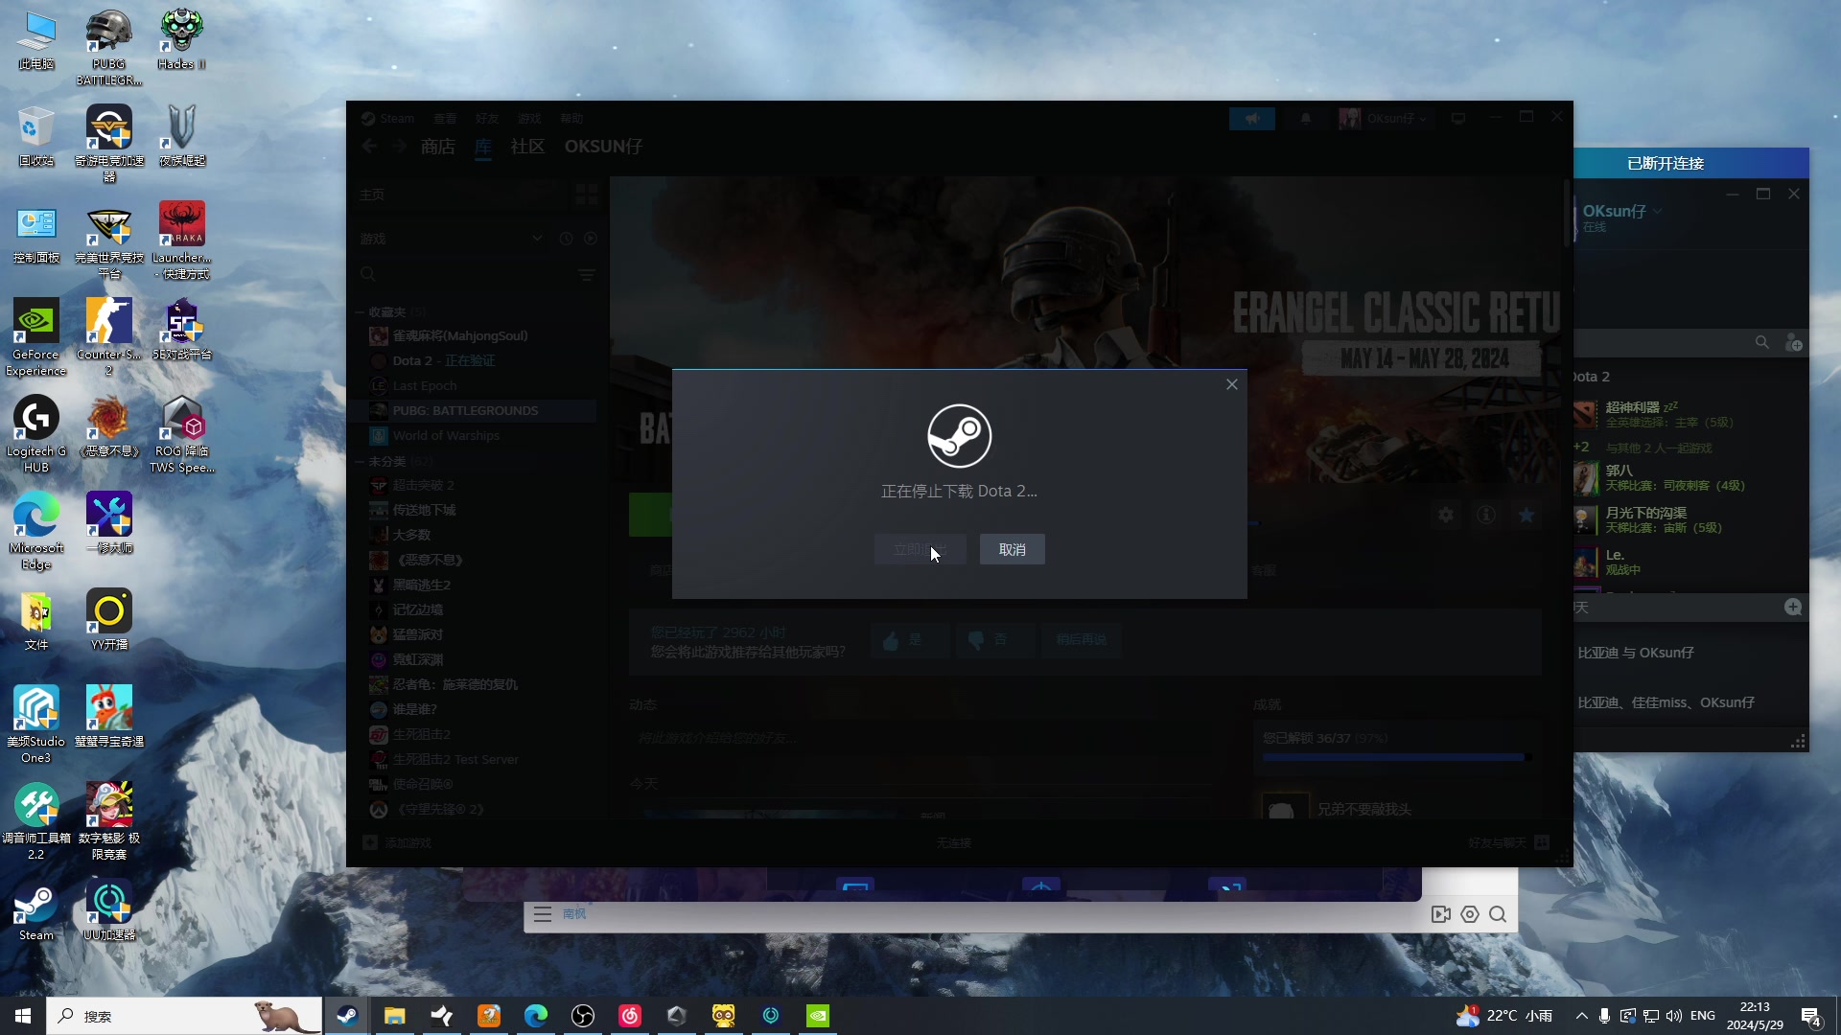Open the YY开播 desktop shortcut

[x=108, y=620]
